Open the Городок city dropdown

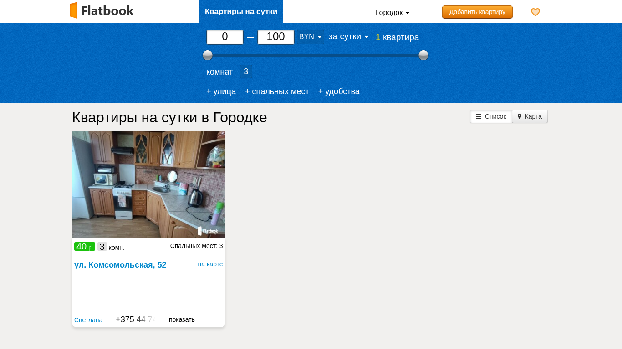[x=392, y=13]
